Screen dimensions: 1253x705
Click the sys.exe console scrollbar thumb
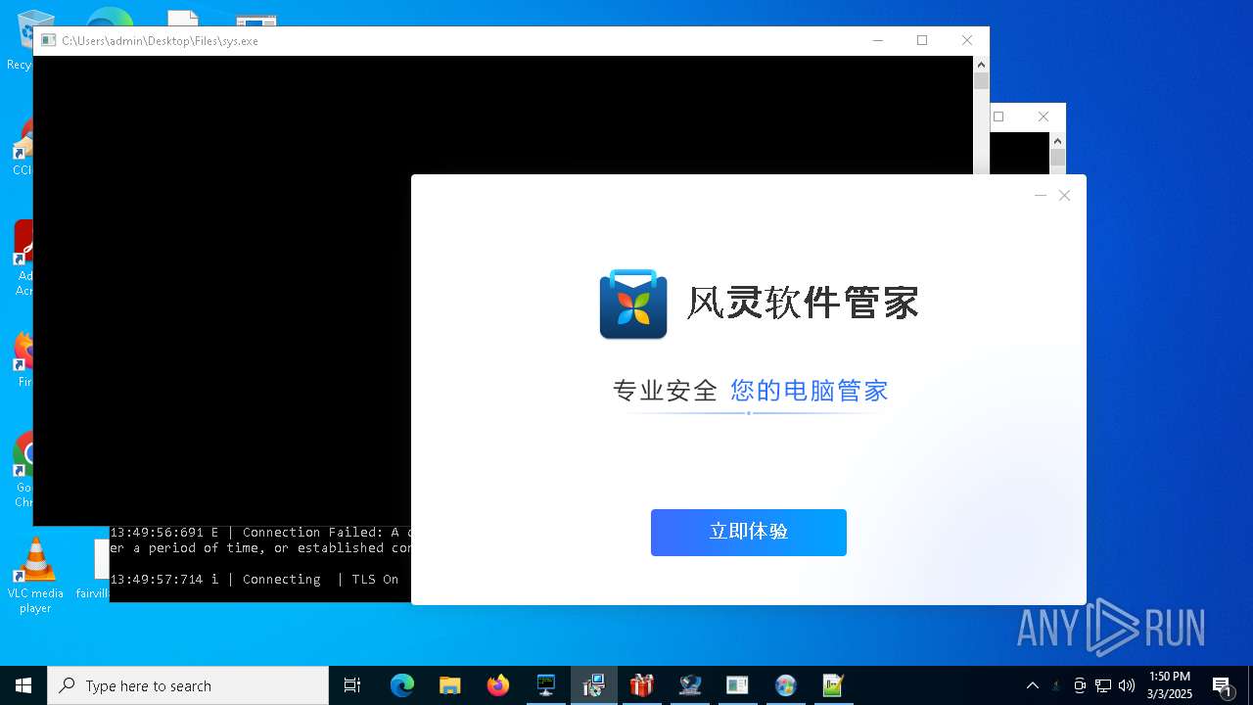point(981,81)
